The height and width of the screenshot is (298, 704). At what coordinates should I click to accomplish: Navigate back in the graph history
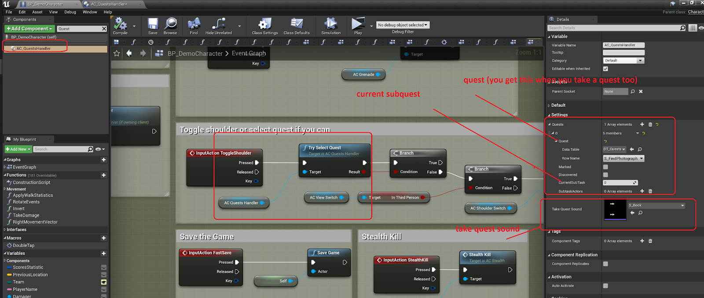coord(129,53)
